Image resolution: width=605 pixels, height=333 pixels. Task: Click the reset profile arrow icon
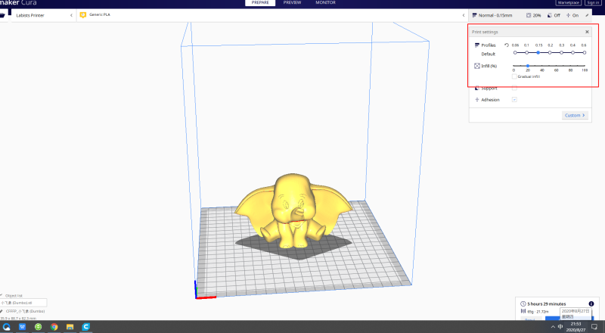pos(507,45)
